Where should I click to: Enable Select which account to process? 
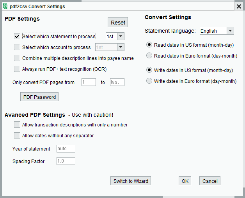pyautogui.click(x=17, y=47)
